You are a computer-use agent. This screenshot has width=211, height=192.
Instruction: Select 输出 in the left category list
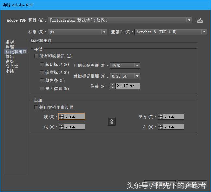10,56
